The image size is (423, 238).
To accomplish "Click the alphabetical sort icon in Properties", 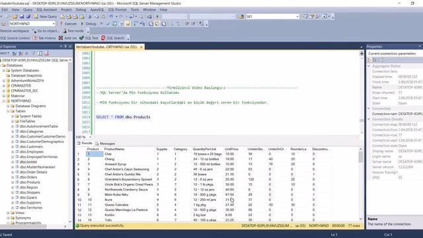I will pyautogui.click(x=375, y=59).
